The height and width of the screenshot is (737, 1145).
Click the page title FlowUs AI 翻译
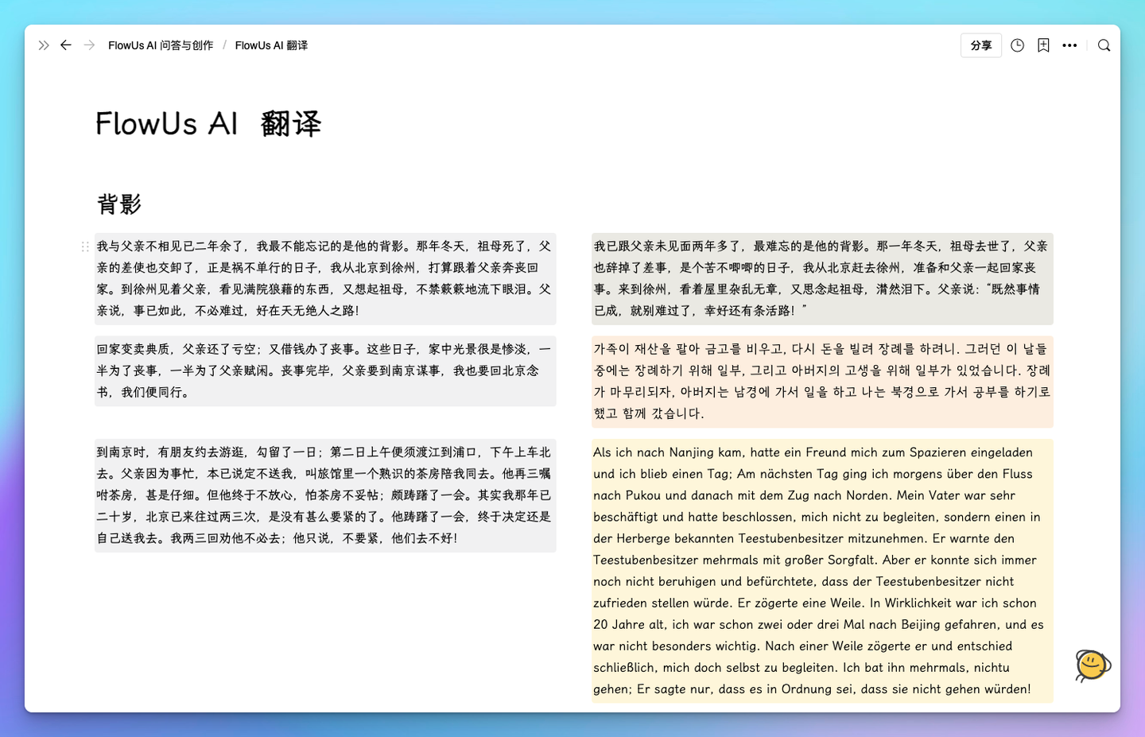click(x=208, y=124)
